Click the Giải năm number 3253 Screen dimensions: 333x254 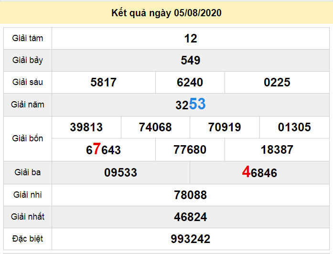[x=191, y=104]
